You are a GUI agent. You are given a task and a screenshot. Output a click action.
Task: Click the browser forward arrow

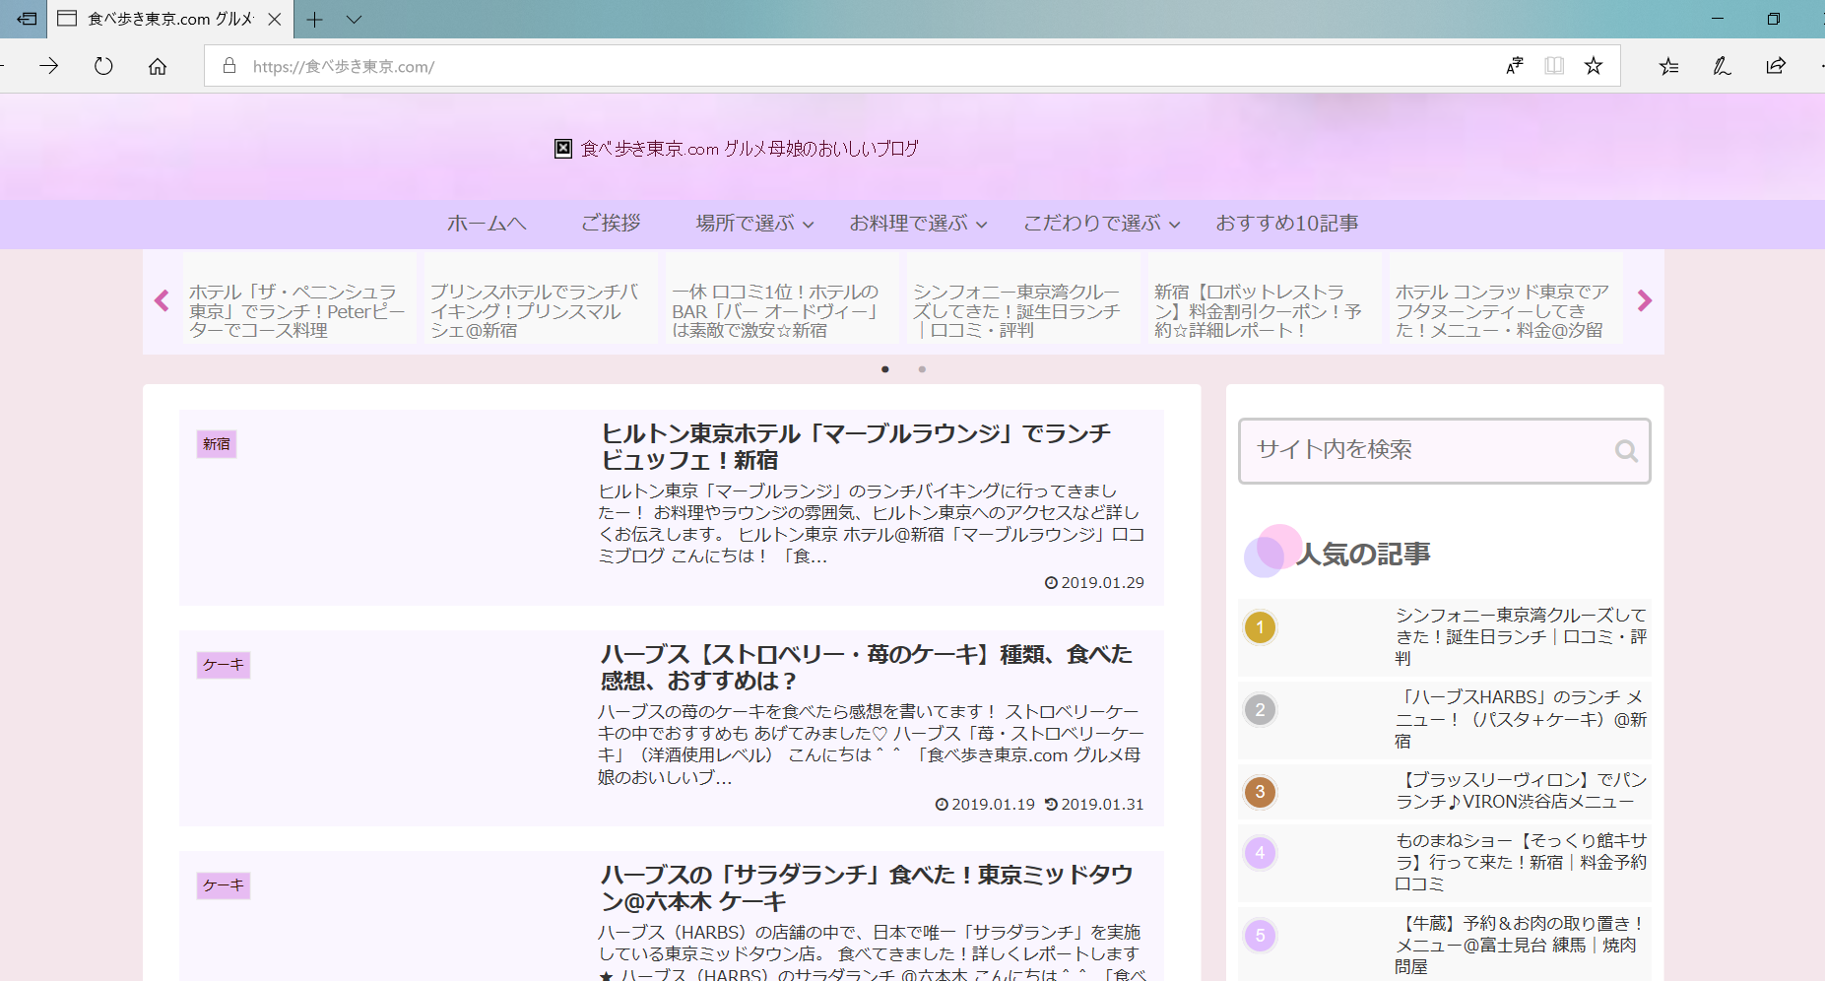coord(48,66)
